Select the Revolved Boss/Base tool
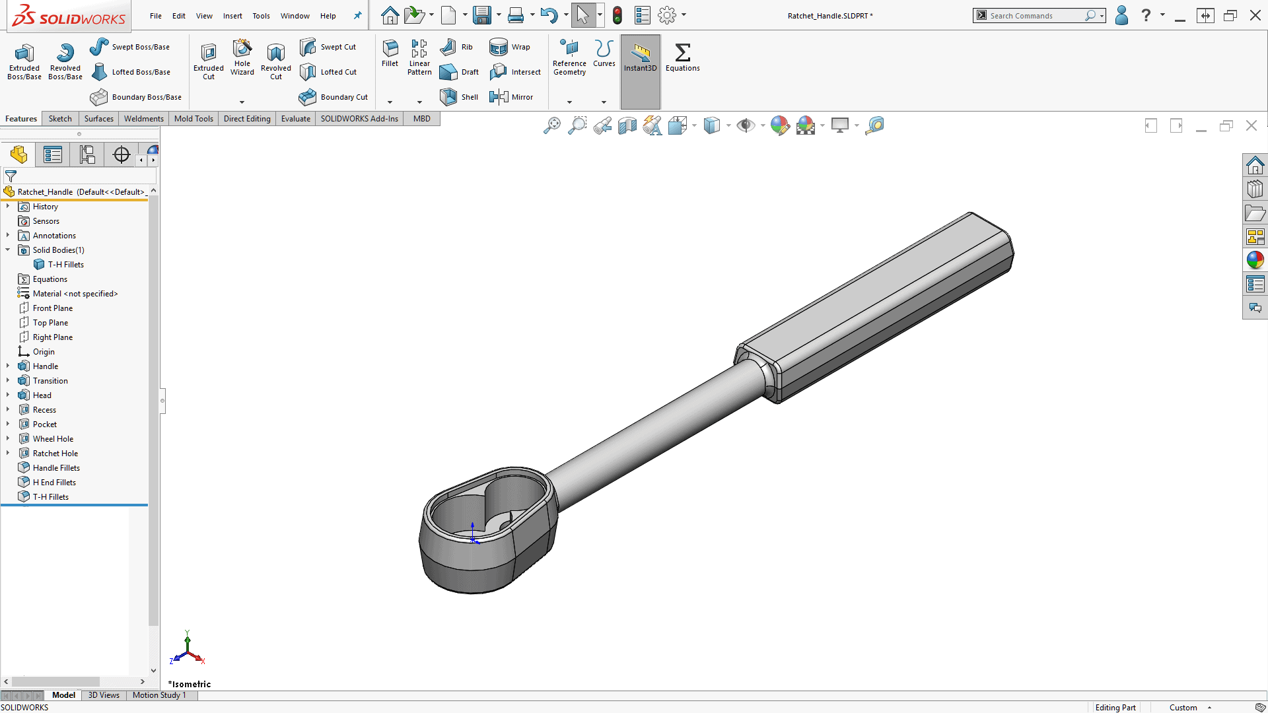This screenshot has height=713, width=1268. (65, 61)
